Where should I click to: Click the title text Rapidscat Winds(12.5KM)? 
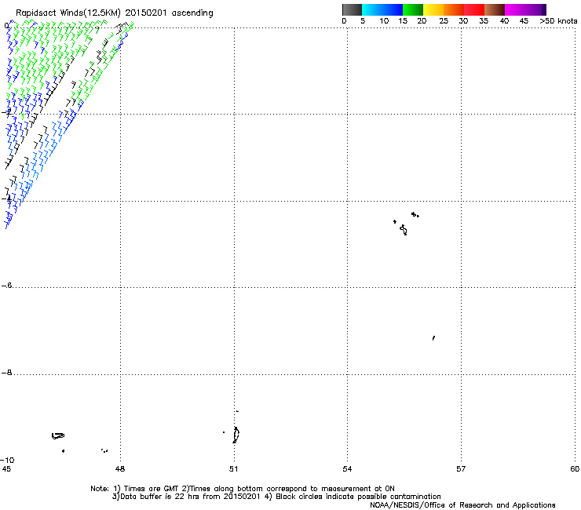coord(68,13)
